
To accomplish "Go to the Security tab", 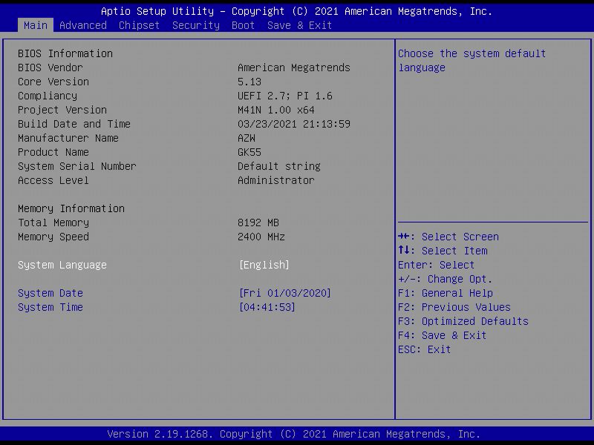I will [196, 25].
